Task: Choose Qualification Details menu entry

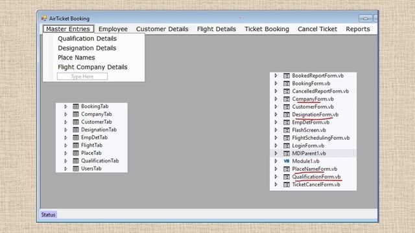Action: [x=88, y=39]
